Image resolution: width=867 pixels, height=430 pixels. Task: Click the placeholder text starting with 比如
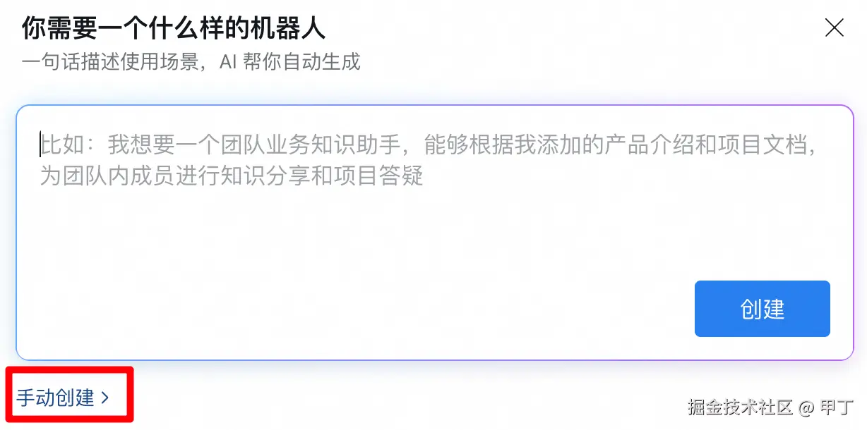pos(428,146)
